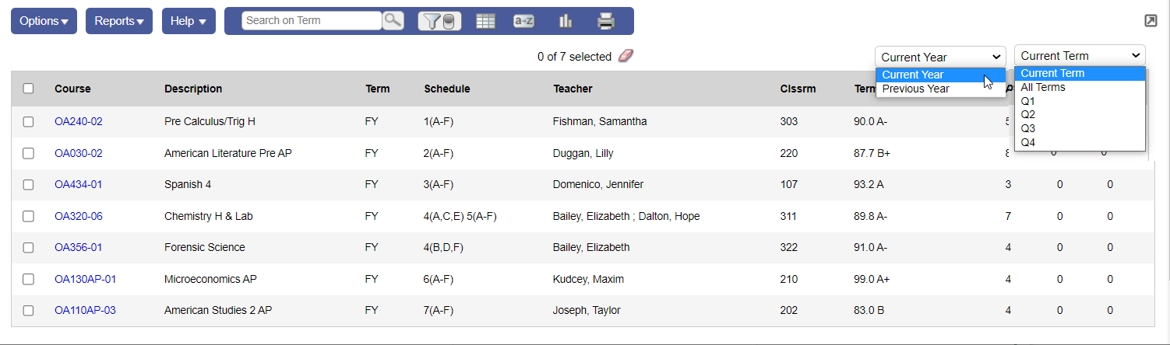Select Q3 in the term list

click(x=1028, y=128)
